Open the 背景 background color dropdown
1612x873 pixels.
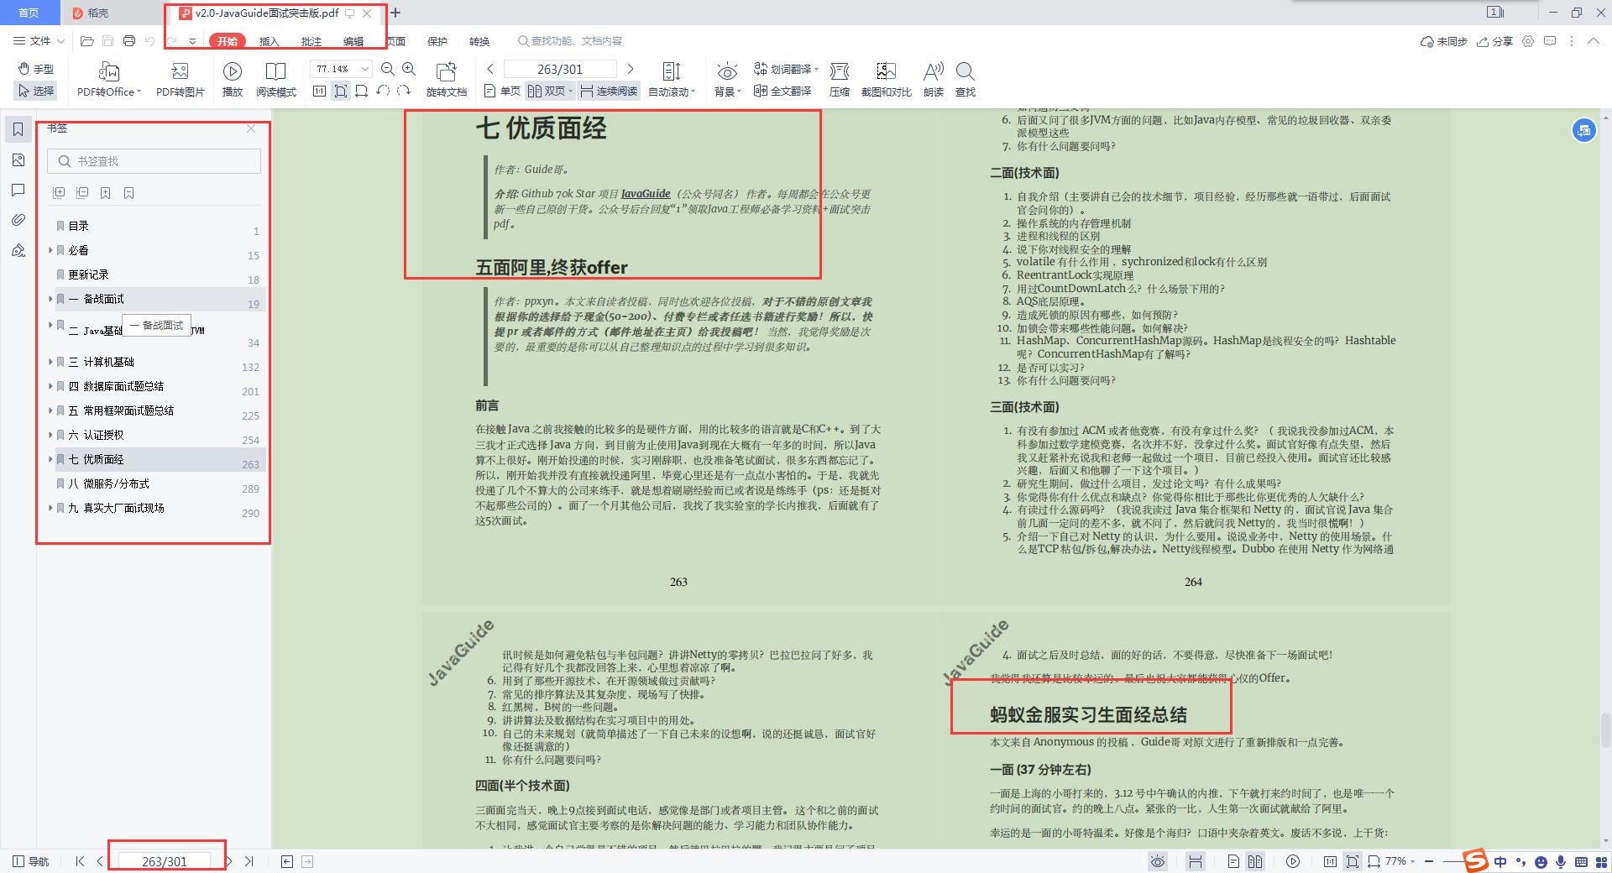tap(727, 80)
